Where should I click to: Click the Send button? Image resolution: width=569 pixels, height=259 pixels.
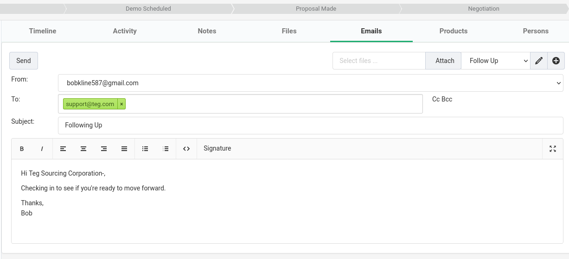[24, 61]
